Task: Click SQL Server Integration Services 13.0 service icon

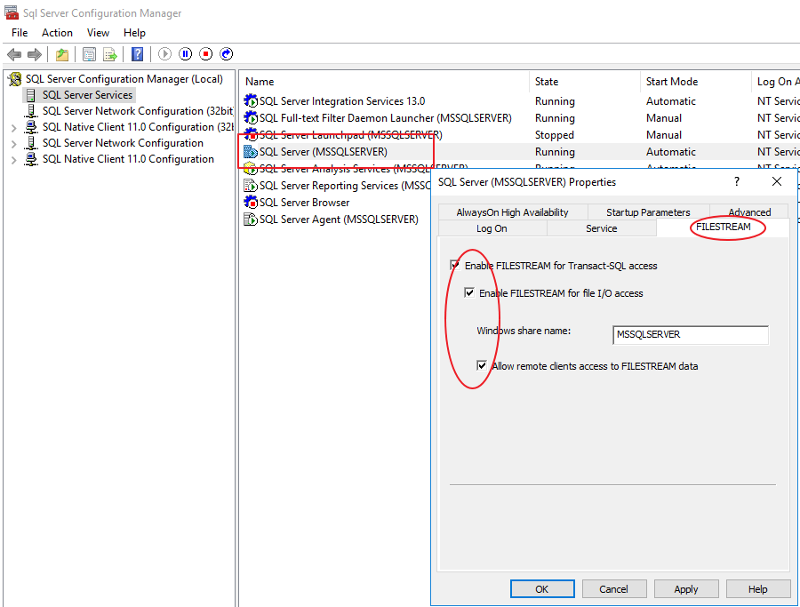Action: 251,101
